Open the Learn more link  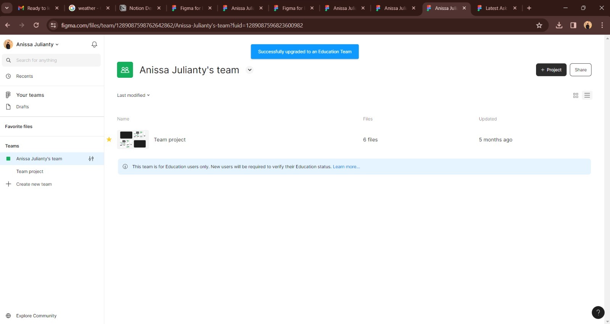click(346, 167)
